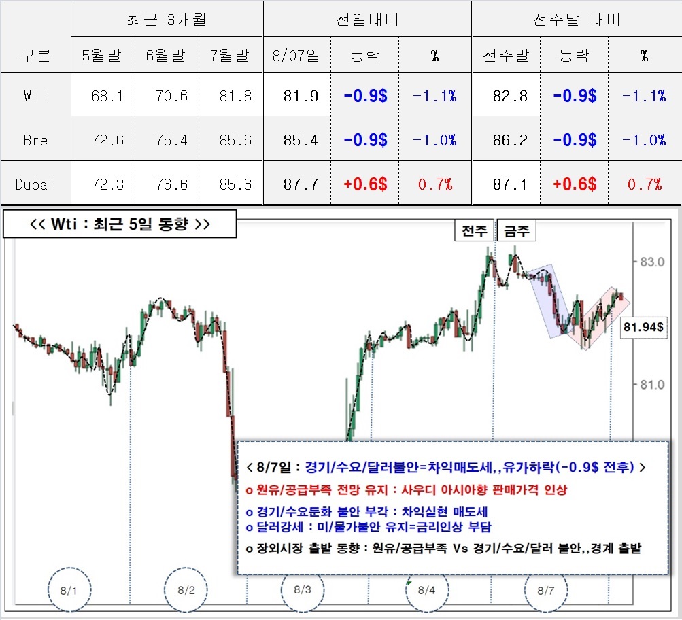The height and width of the screenshot is (620, 682).
Task: Click Dubai 5월말 value 72.3
Action: click(x=107, y=184)
